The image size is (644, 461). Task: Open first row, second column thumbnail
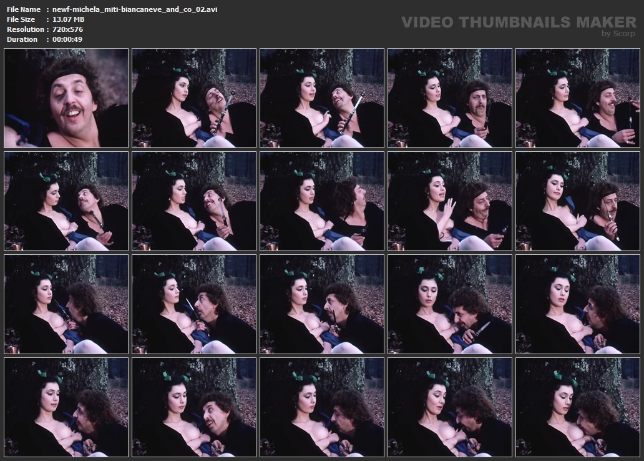(194, 98)
